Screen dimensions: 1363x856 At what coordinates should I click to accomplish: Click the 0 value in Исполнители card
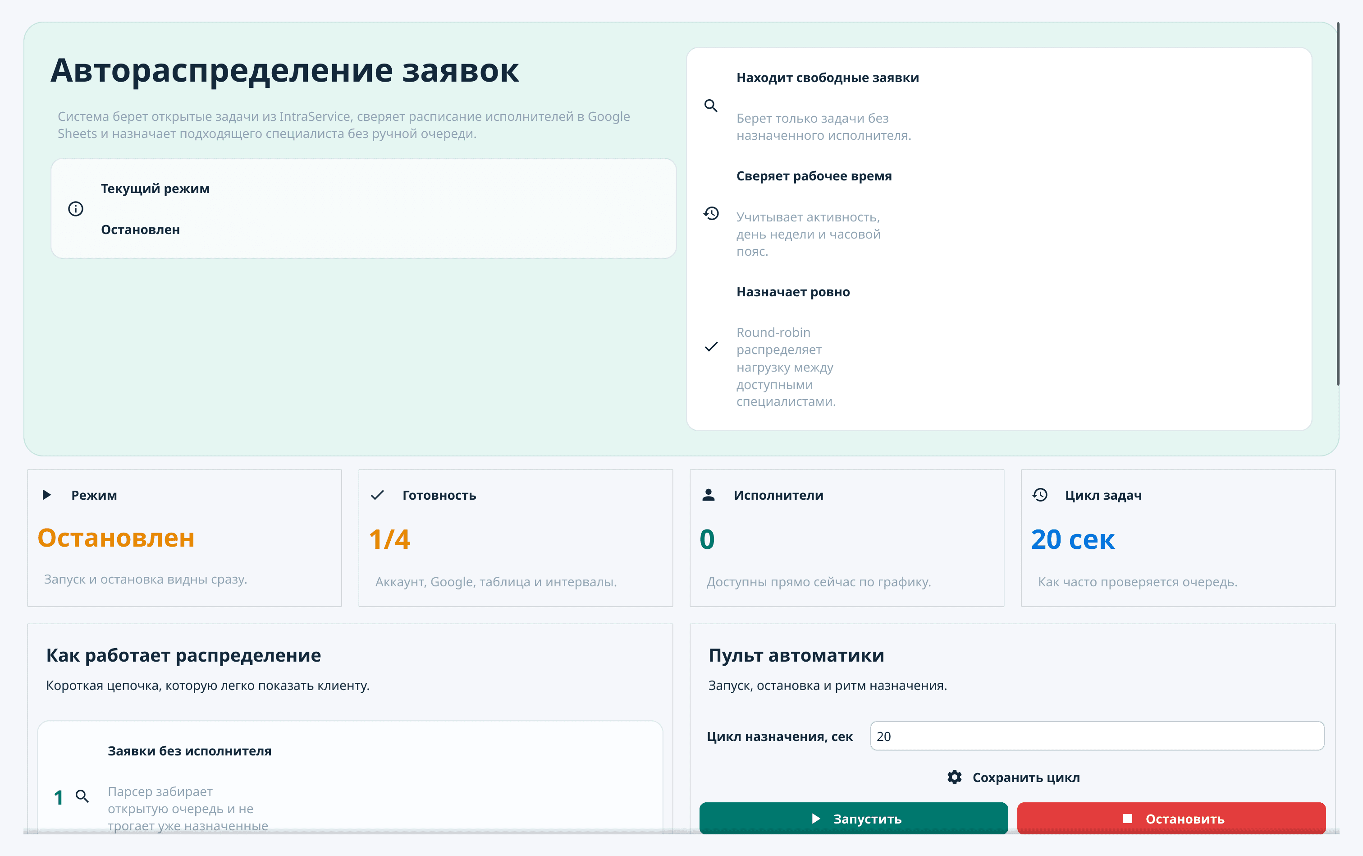tap(707, 539)
